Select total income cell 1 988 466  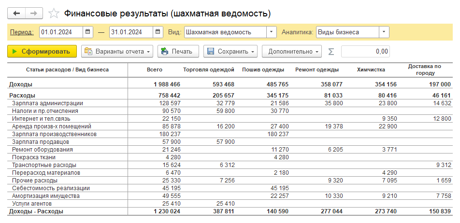(x=167, y=84)
